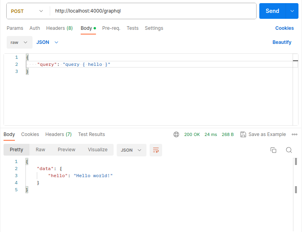
Task: Select the Raw response view
Action: pyautogui.click(x=40, y=150)
